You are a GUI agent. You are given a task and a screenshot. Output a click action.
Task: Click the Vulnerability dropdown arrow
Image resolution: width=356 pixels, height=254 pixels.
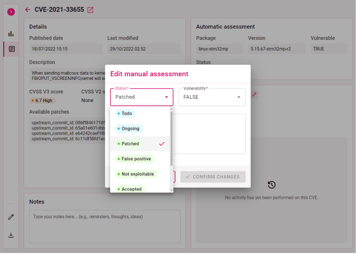click(x=239, y=97)
